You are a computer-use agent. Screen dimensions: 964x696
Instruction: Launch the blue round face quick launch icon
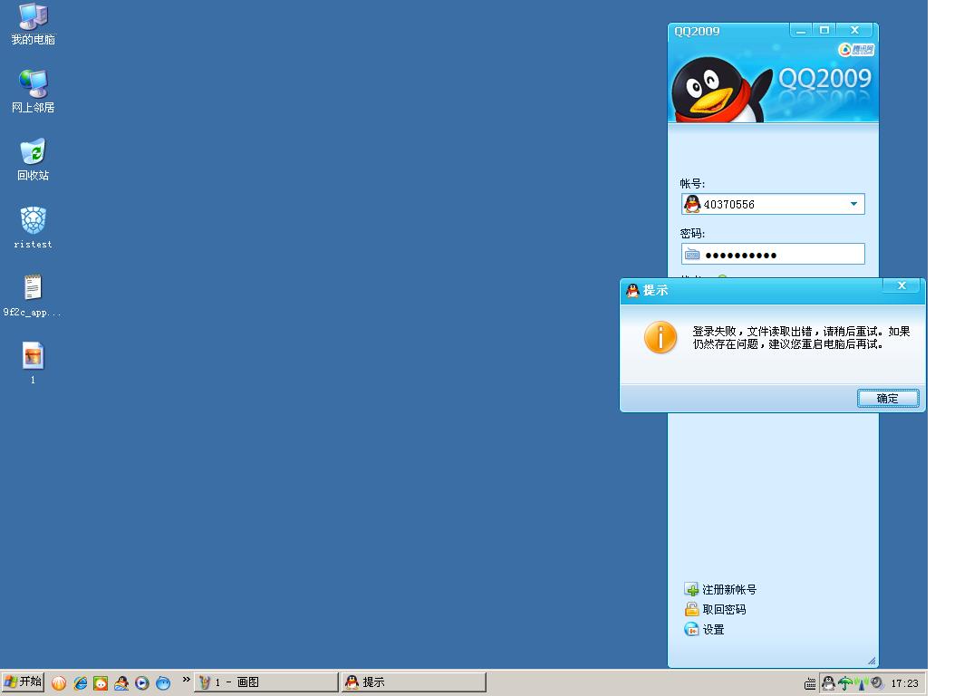coord(163,682)
